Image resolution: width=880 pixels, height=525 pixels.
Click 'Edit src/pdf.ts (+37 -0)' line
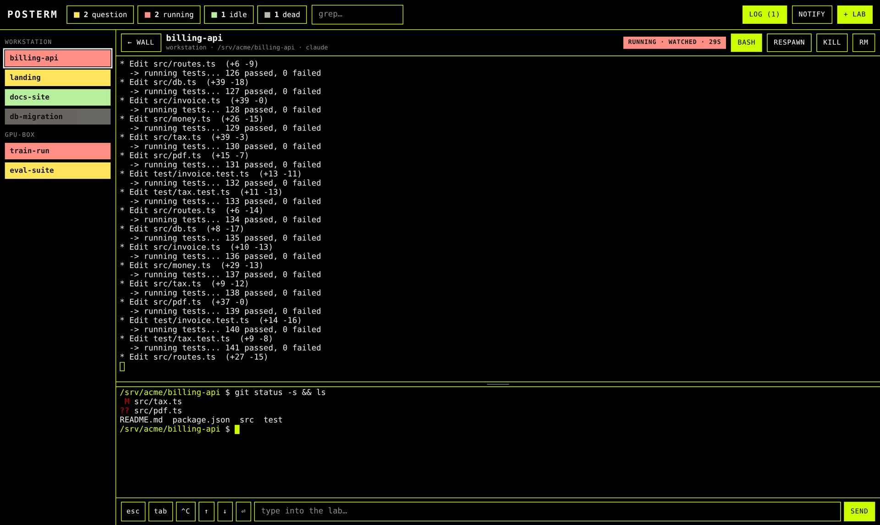(184, 302)
